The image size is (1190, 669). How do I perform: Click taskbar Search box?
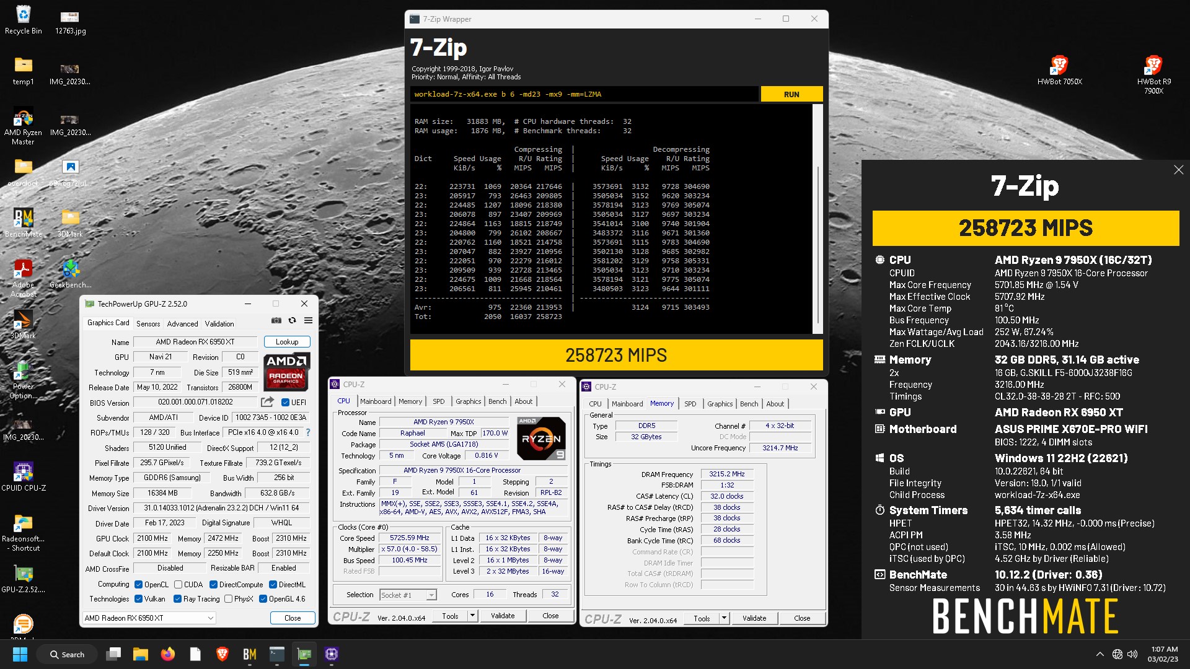68,654
